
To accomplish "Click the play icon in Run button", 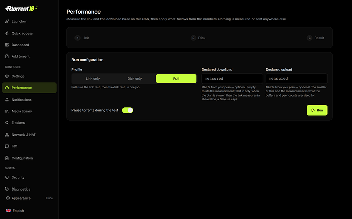I will (x=313, y=110).
